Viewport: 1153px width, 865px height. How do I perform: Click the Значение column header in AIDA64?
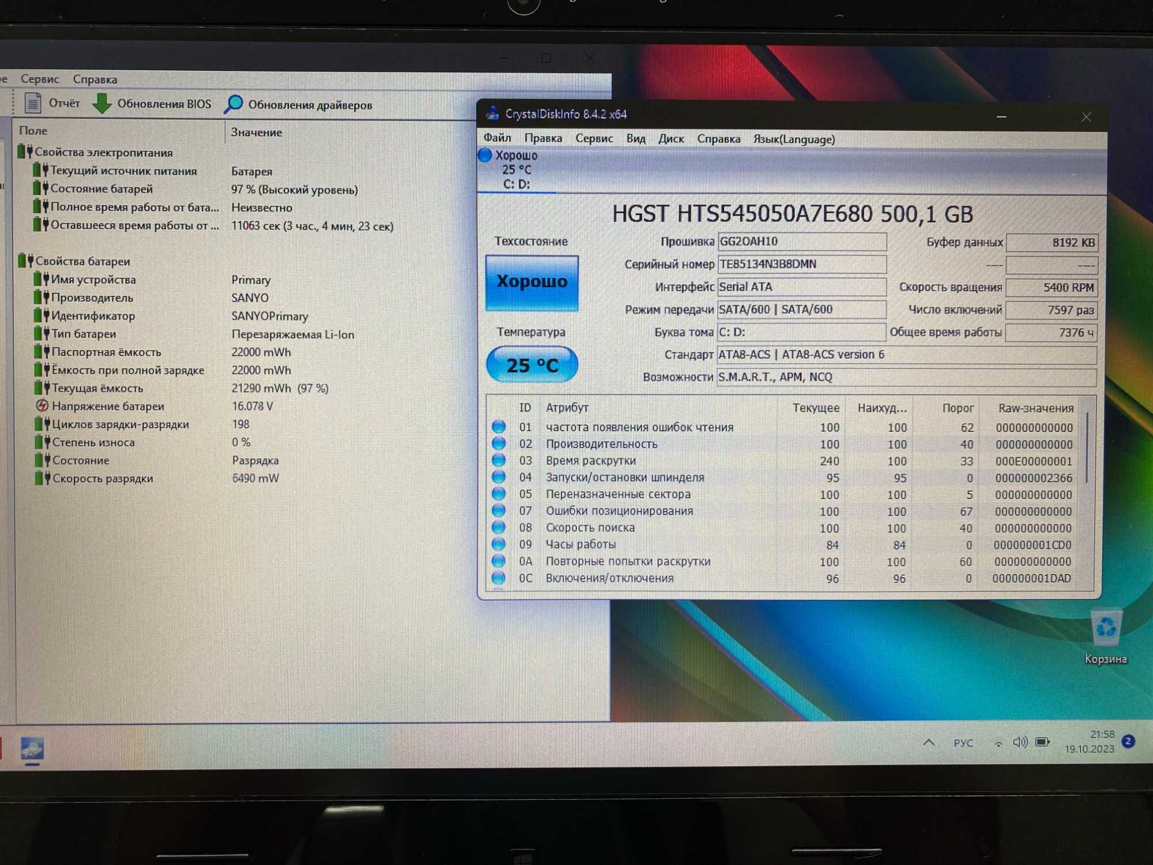tap(257, 133)
